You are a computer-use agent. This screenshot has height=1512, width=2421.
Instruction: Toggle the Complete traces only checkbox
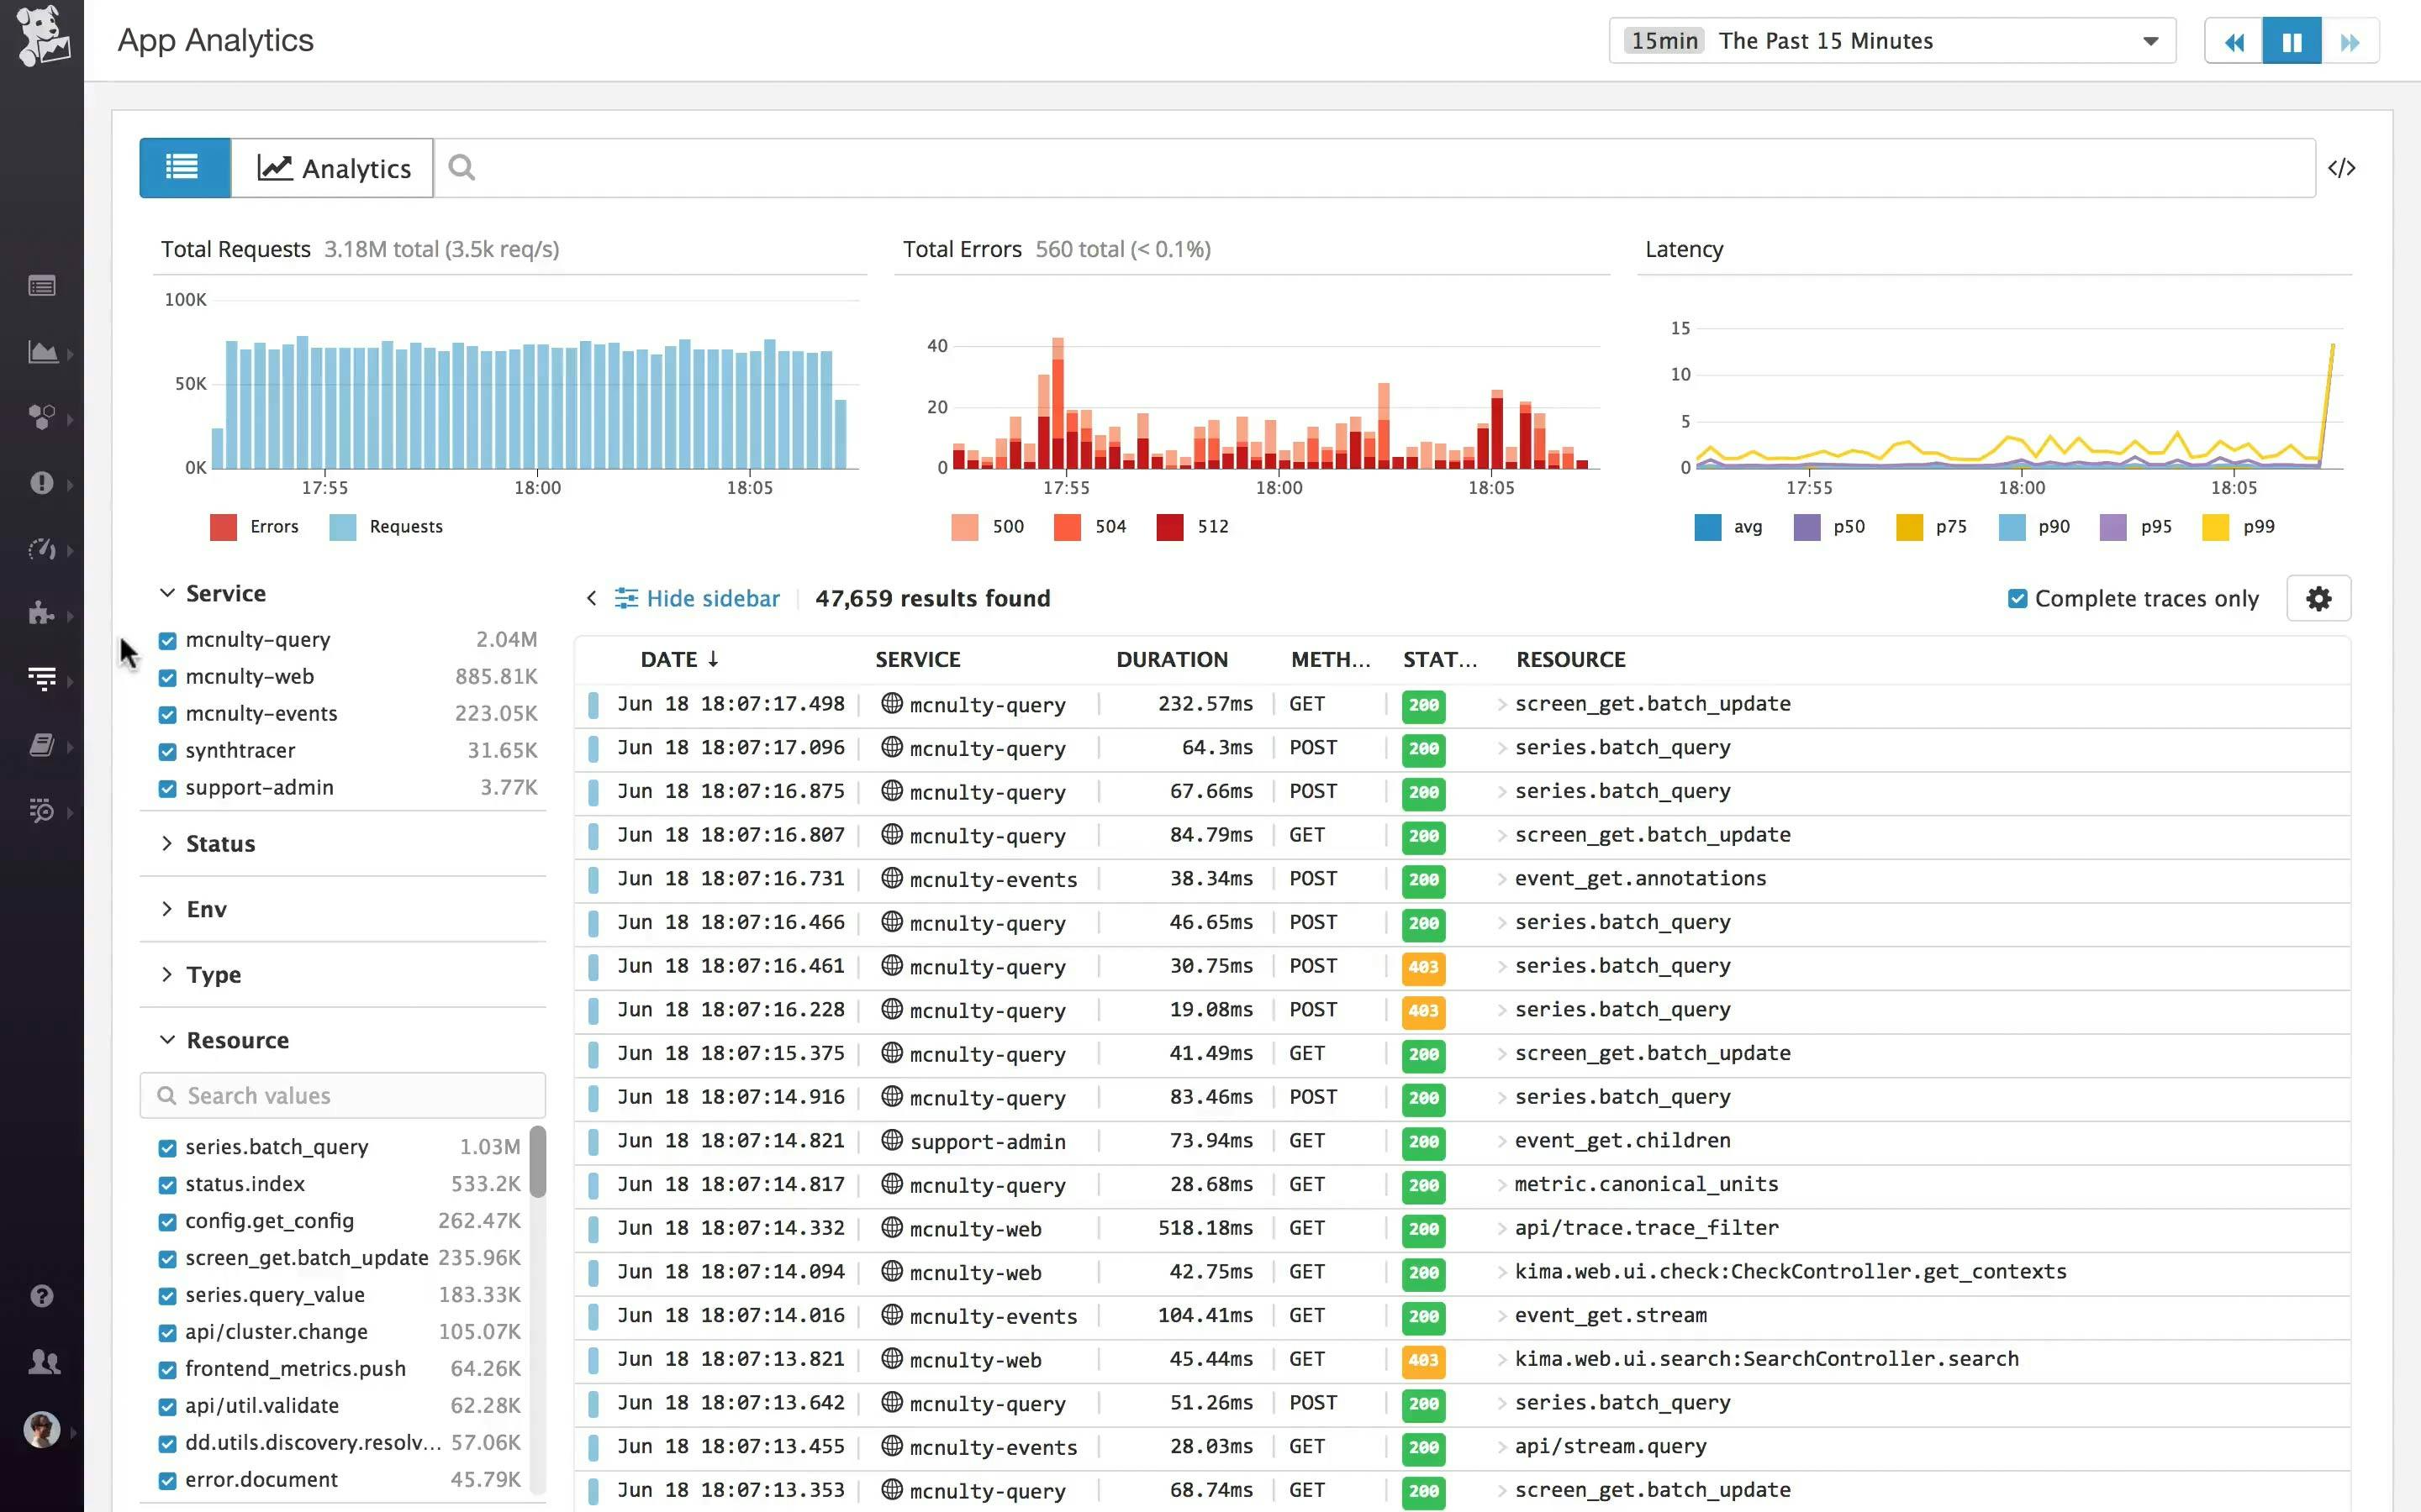point(2017,597)
